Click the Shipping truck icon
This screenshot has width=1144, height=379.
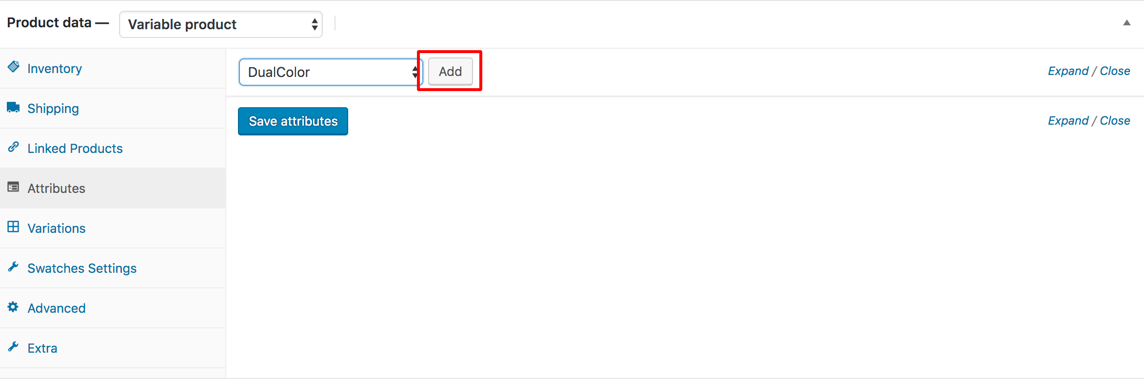click(13, 107)
